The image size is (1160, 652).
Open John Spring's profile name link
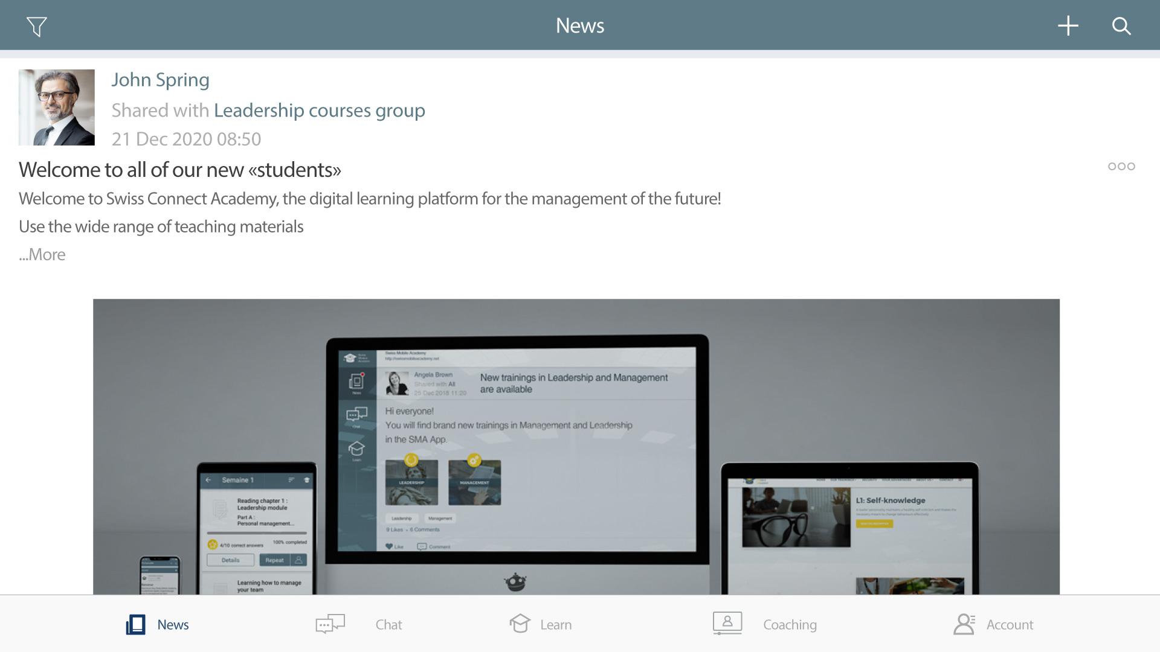[x=160, y=80]
